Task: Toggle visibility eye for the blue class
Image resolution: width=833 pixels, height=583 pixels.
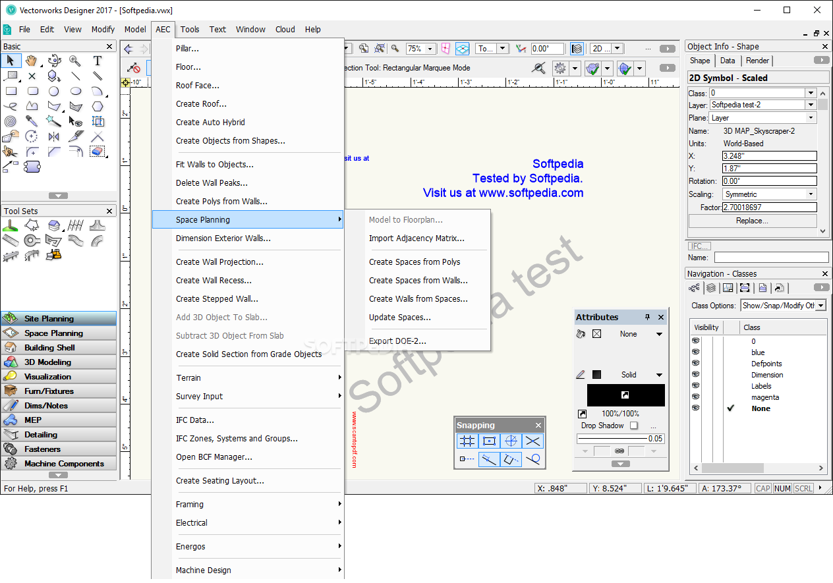Action: 695,352
